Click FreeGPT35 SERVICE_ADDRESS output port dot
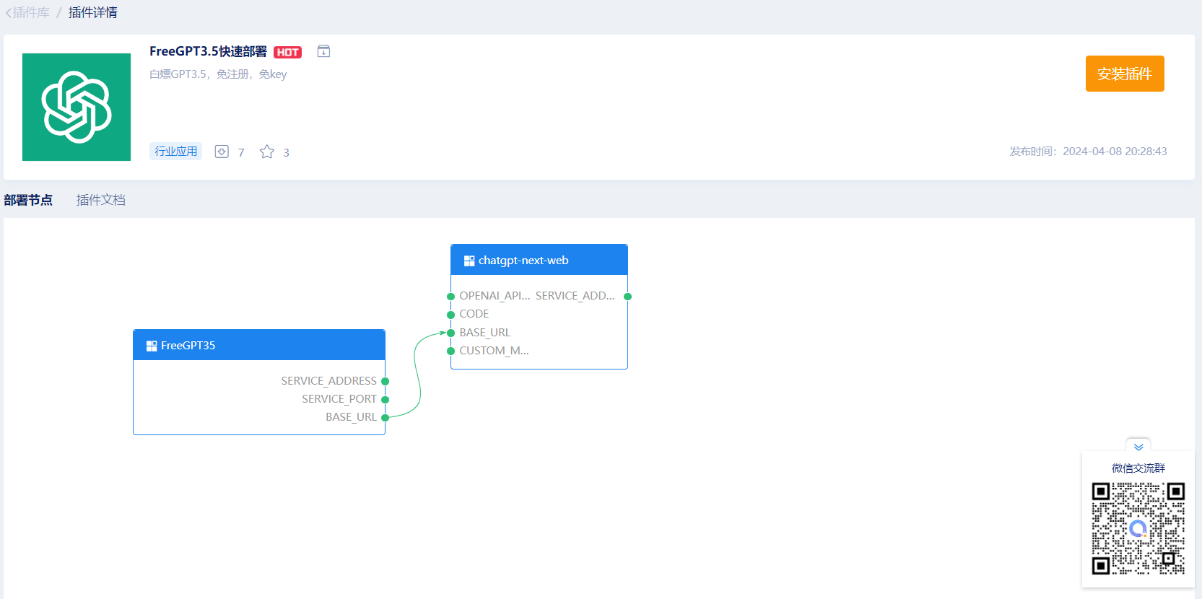 (385, 381)
